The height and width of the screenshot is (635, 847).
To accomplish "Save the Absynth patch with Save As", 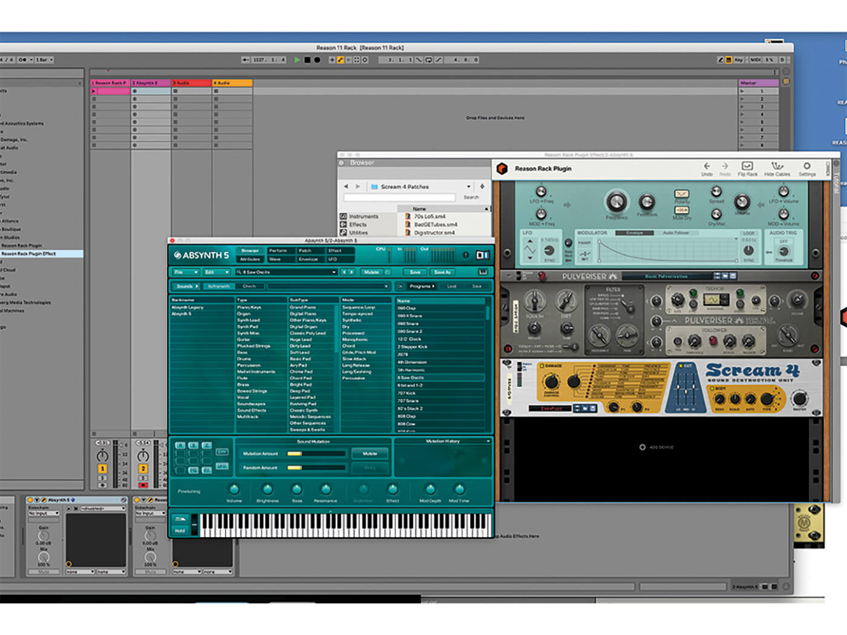I will coord(442,272).
